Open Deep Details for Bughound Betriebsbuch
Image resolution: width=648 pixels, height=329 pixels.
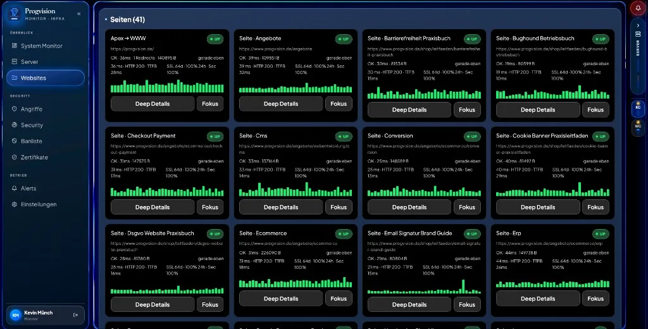538,110
